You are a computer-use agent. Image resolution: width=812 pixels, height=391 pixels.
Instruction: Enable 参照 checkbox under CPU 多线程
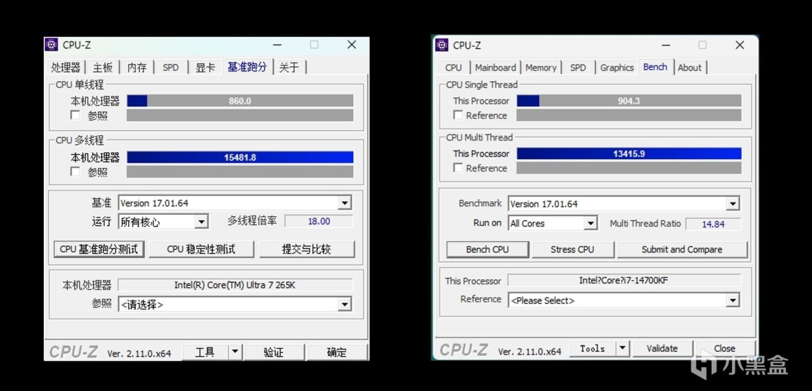75,172
